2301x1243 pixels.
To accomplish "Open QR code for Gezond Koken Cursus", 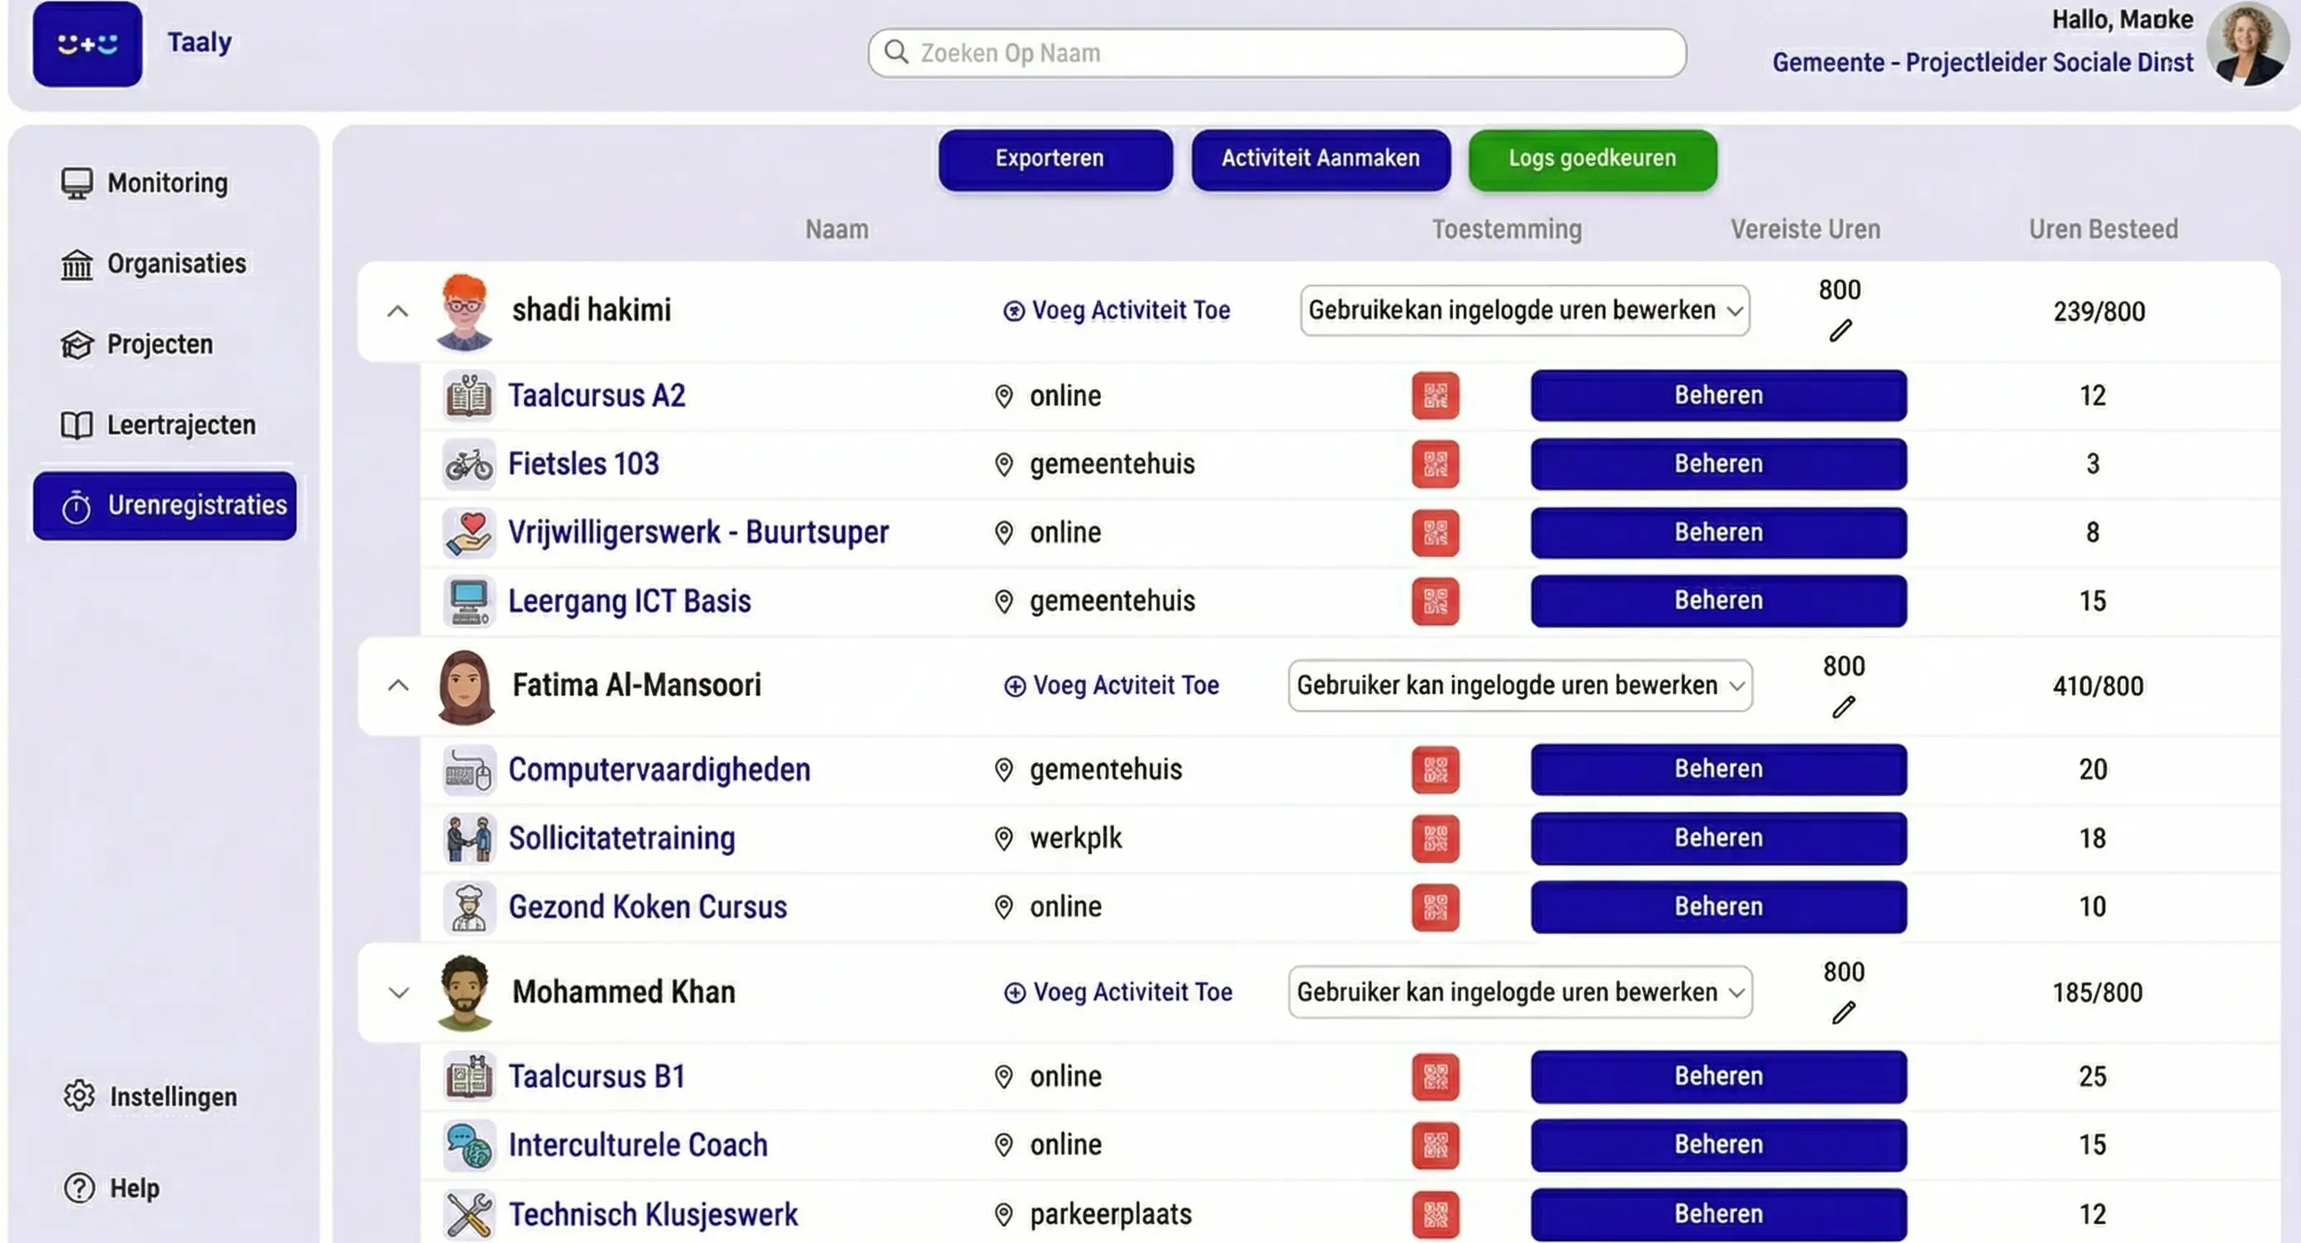I will pos(1435,907).
